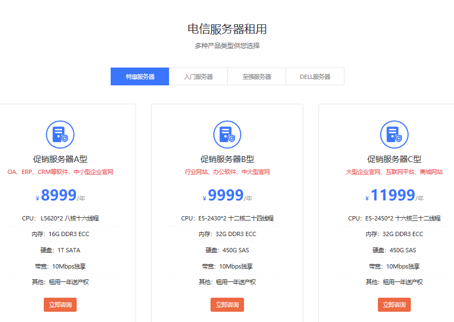Click 硬盘: 450G SAS in B型 card

click(227, 250)
